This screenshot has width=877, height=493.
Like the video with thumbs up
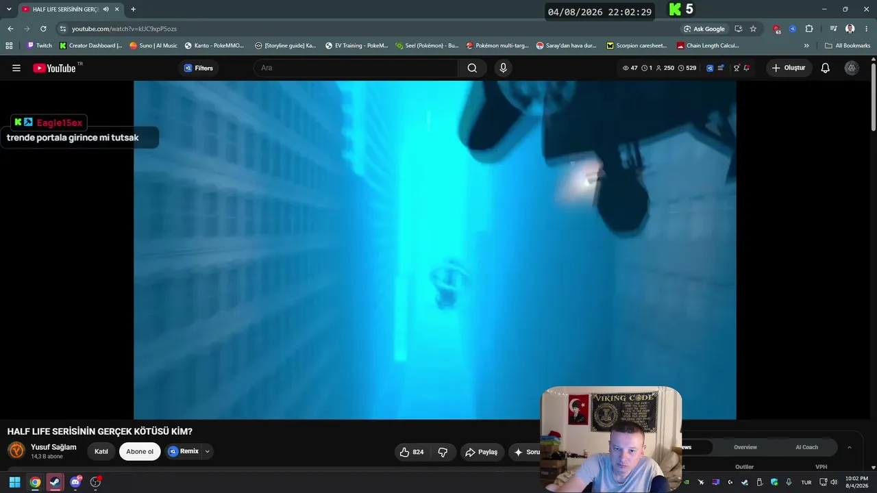pyautogui.click(x=412, y=452)
